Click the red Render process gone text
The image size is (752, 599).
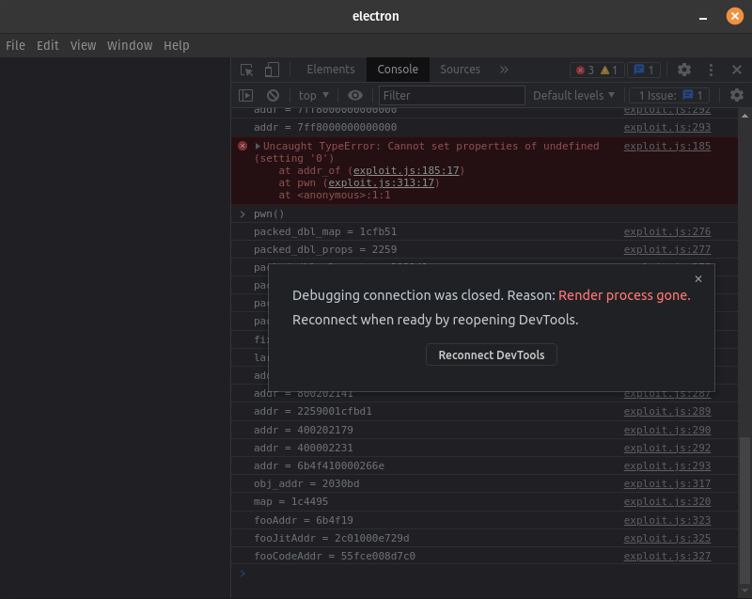624,295
